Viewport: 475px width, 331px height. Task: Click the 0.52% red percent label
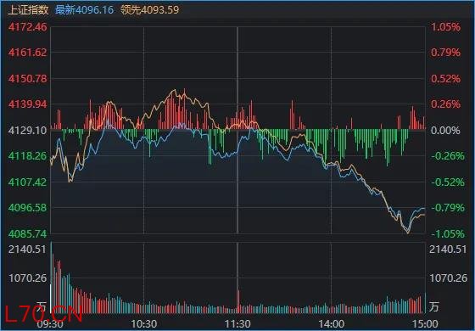(x=445, y=79)
